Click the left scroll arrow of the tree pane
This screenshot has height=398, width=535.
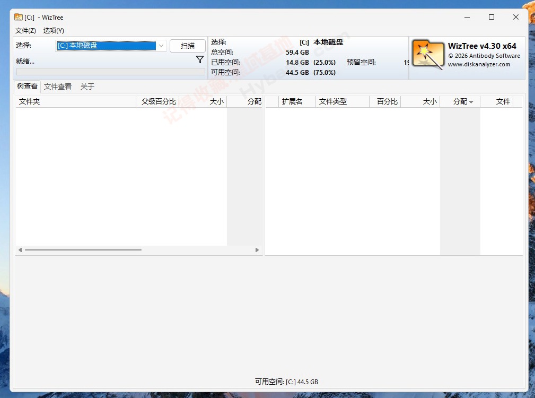(x=20, y=249)
